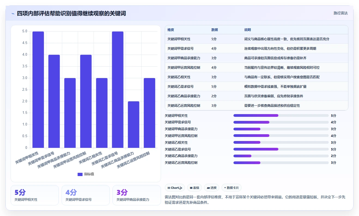359x216 pixels.
Task: Click the path icon beside the page title
Action: click(x=13, y=13)
